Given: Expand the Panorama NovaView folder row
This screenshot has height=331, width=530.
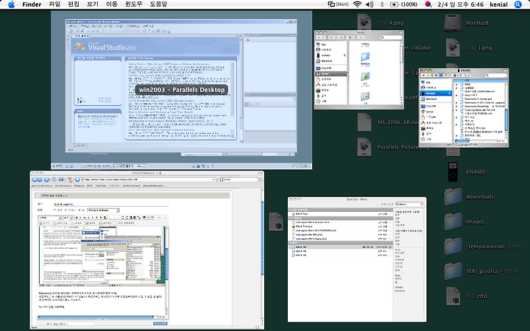Looking at the screenshot, I should (x=456, y=106).
